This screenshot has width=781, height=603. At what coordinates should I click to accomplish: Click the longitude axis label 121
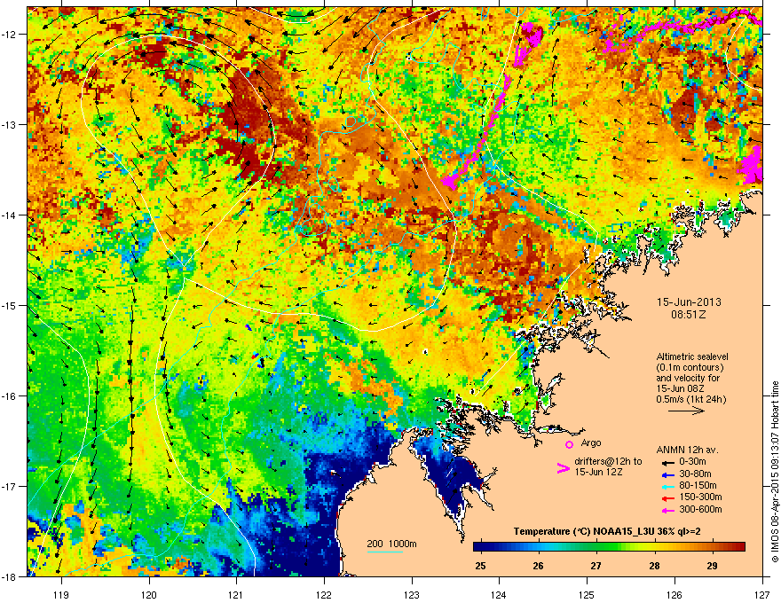click(236, 594)
